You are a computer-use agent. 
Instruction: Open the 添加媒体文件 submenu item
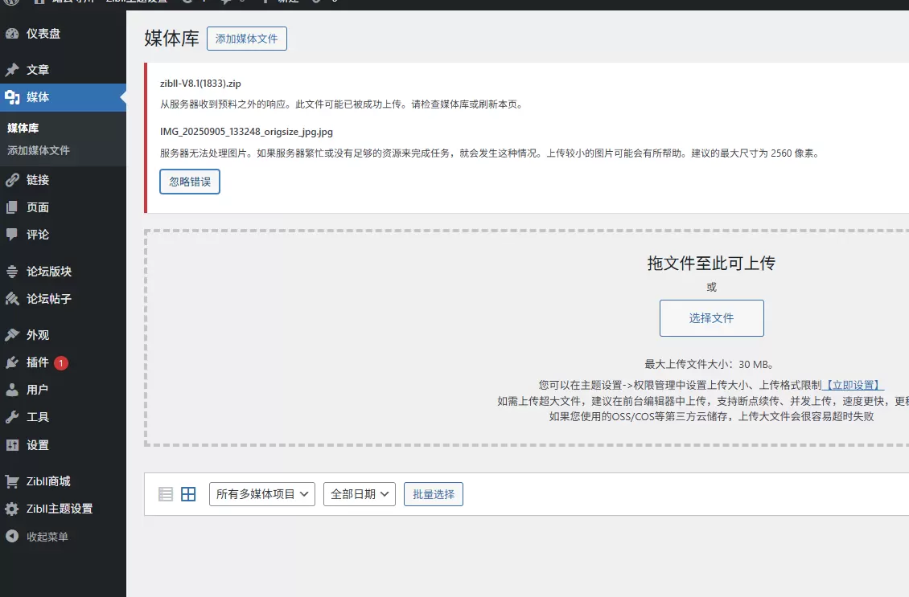tap(39, 150)
